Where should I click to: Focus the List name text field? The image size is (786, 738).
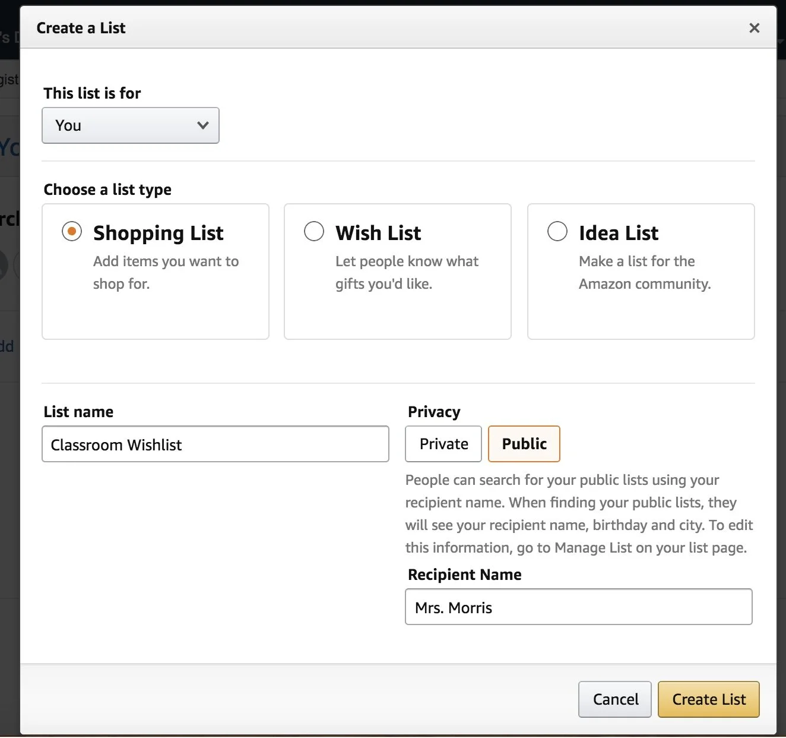point(215,444)
